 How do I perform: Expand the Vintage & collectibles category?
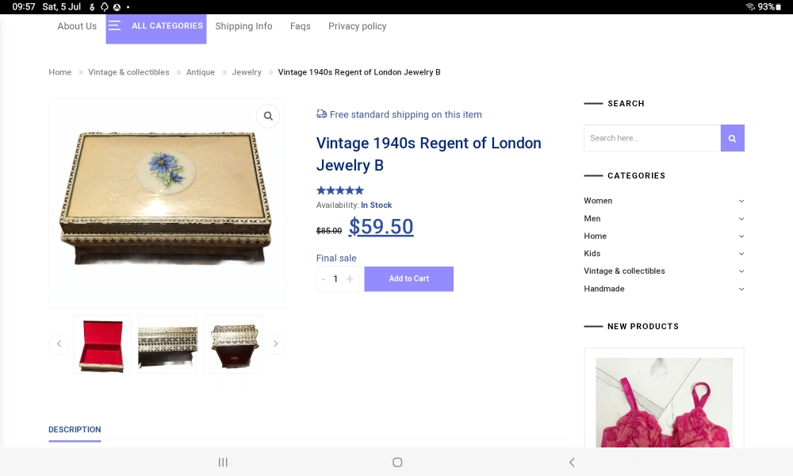click(741, 271)
